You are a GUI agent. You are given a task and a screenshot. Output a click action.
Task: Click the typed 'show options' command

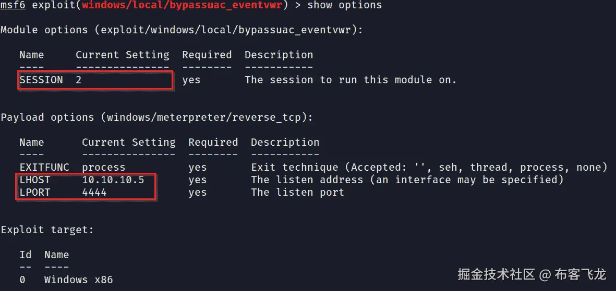(x=344, y=5)
